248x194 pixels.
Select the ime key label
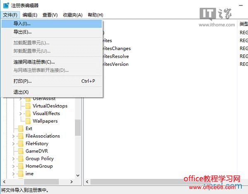[29, 174]
